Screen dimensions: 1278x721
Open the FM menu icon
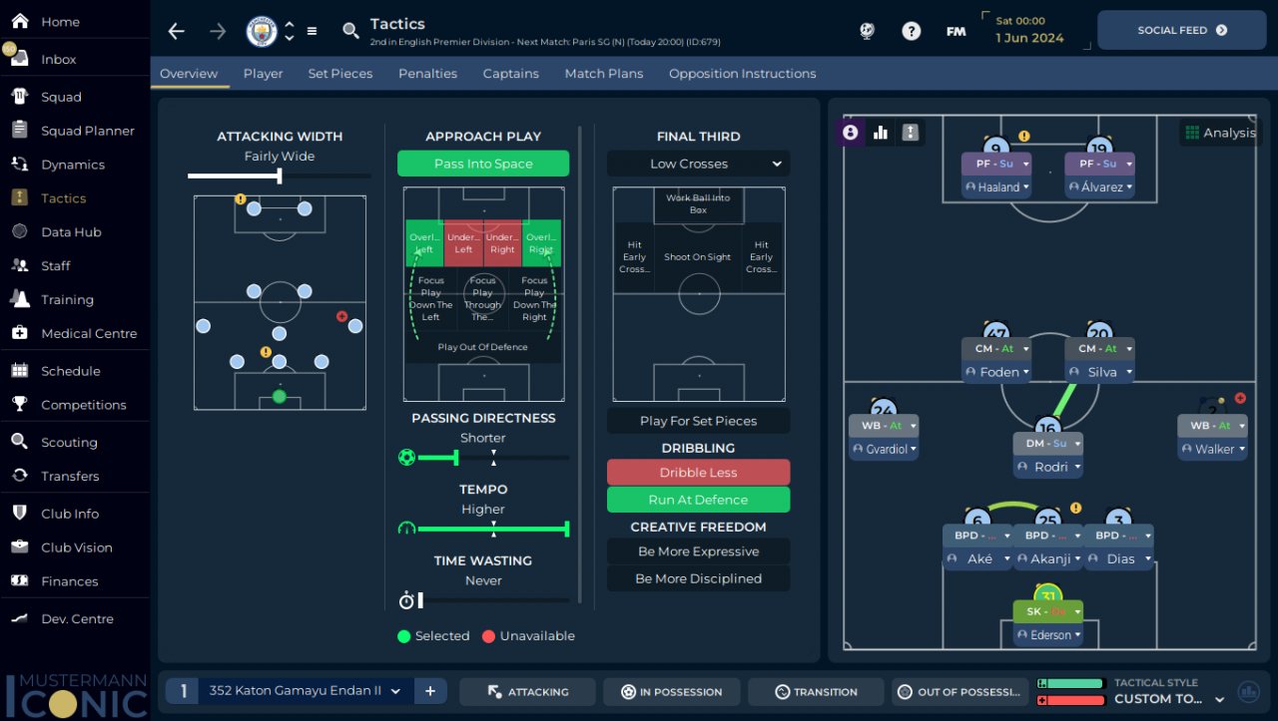pyautogui.click(x=956, y=31)
